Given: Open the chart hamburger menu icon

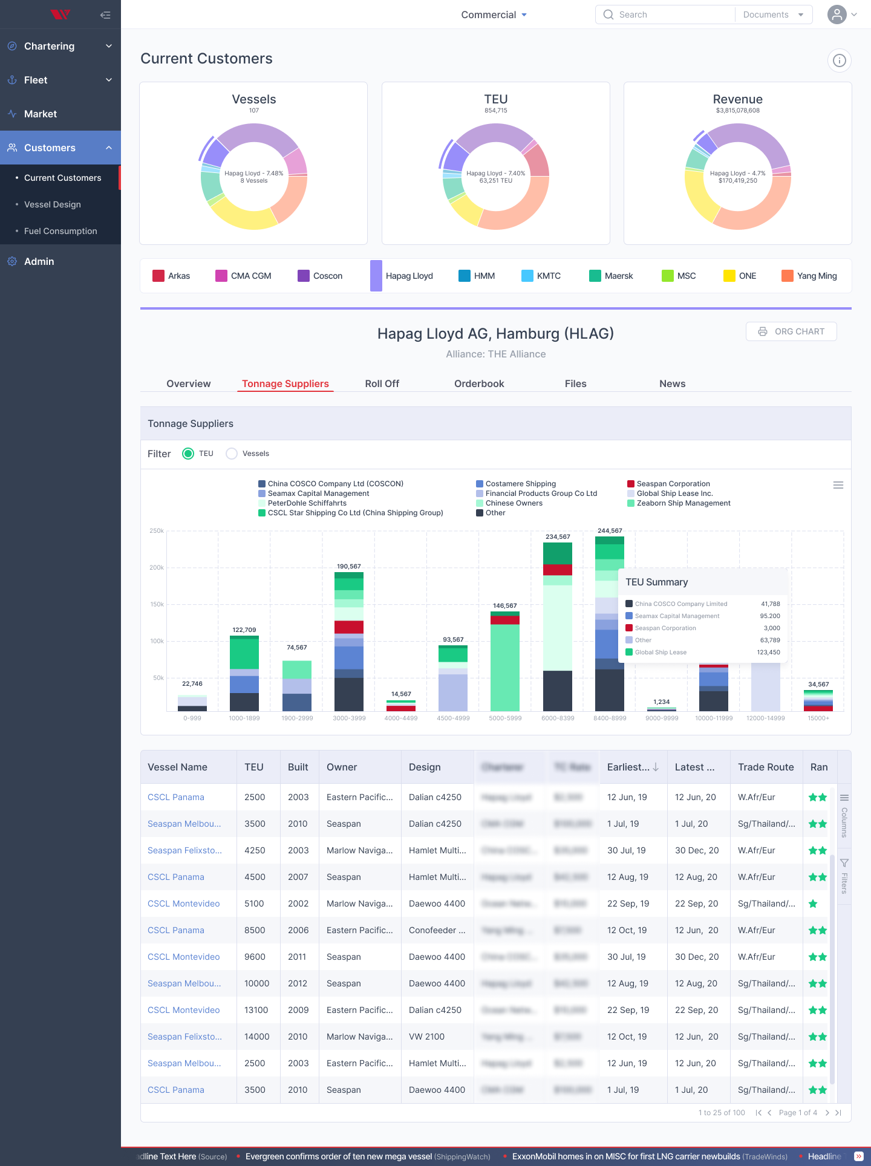Looking at the screenshot, I should click(838, 485).
